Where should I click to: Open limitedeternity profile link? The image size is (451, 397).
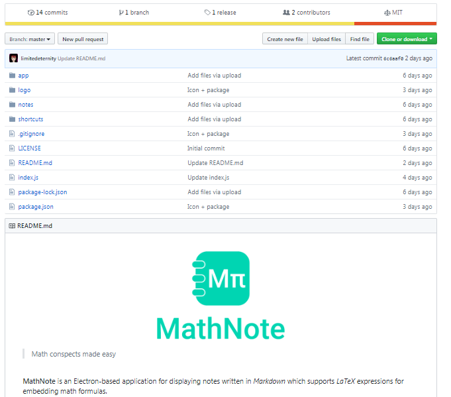click(38, 58)
